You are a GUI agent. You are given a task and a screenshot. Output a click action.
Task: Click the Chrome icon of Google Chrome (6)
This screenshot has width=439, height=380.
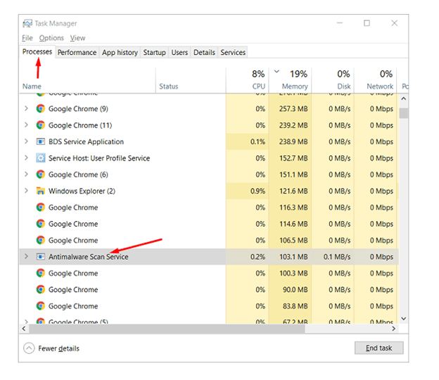click(41, 175)
